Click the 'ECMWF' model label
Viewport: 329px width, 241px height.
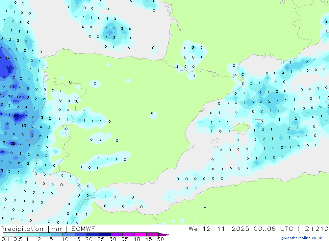click(x=83, y=229)
